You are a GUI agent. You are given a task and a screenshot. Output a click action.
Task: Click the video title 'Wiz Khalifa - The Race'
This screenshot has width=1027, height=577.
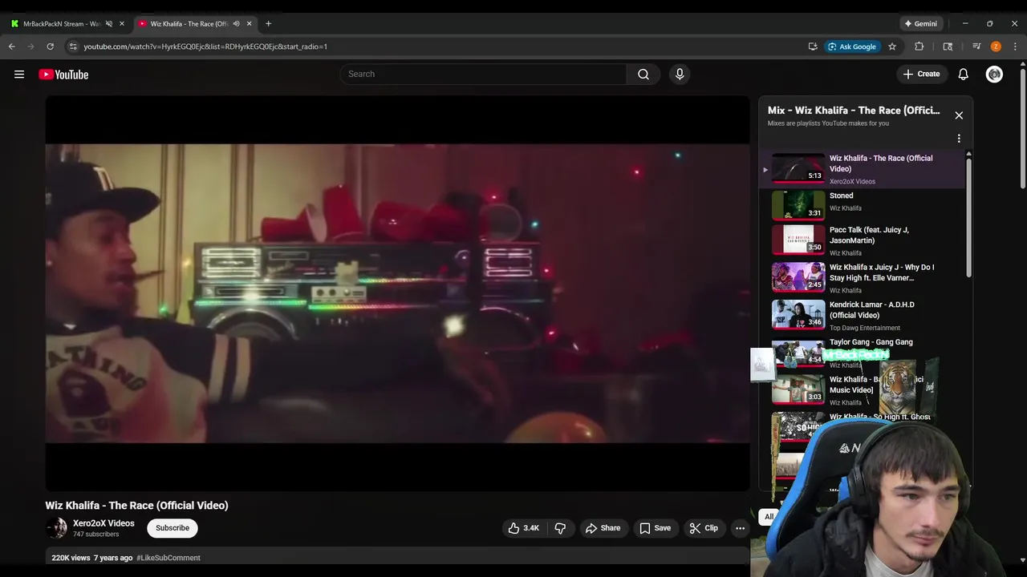[136, 506]
